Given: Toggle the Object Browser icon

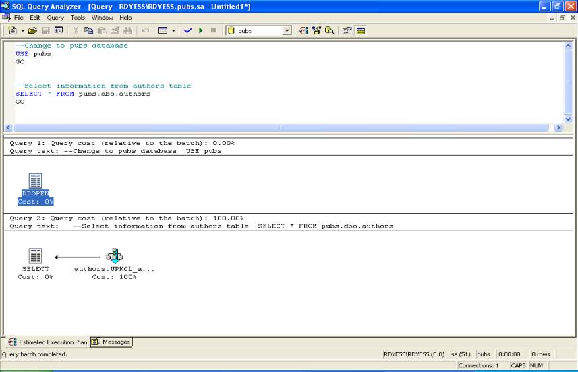Looking at the screenshot, I should 316,30.
